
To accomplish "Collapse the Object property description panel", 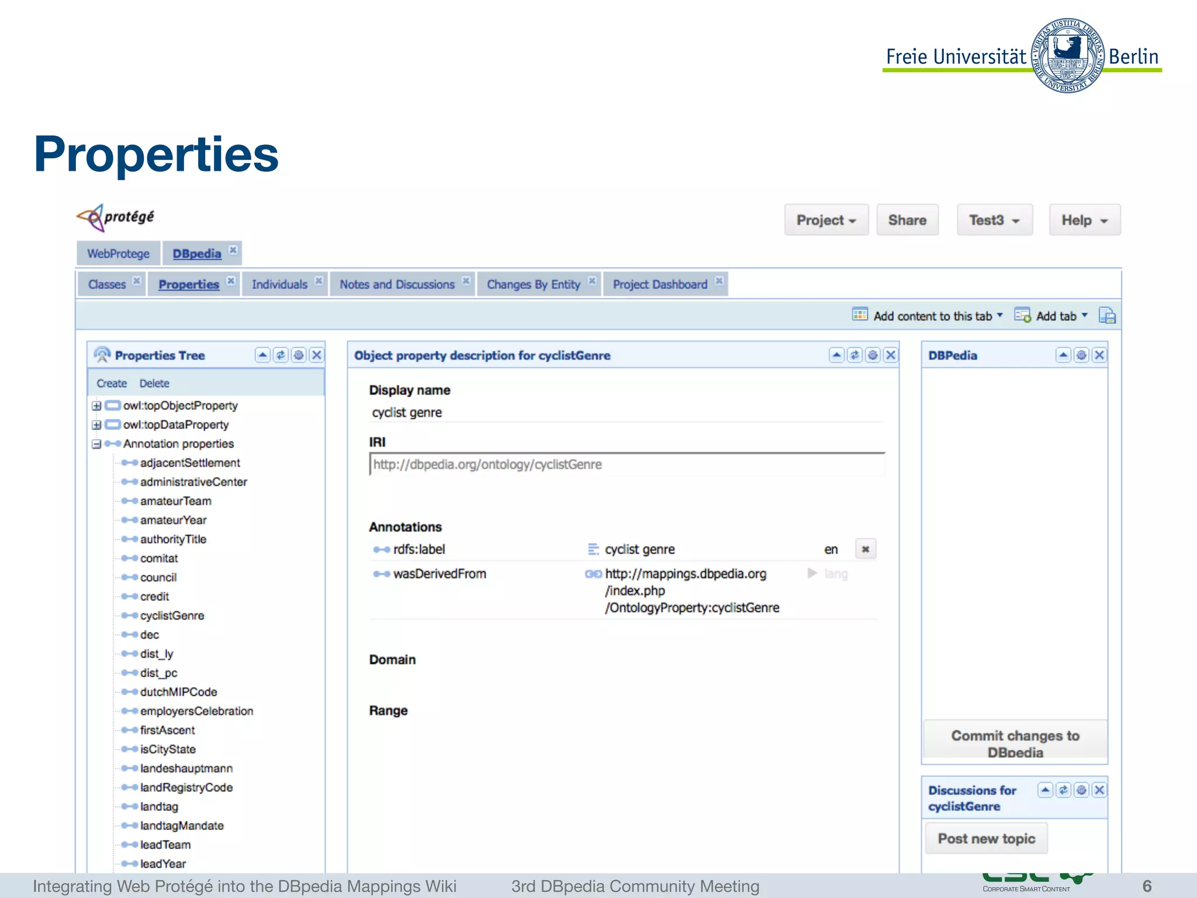I will tap(837, 355).
